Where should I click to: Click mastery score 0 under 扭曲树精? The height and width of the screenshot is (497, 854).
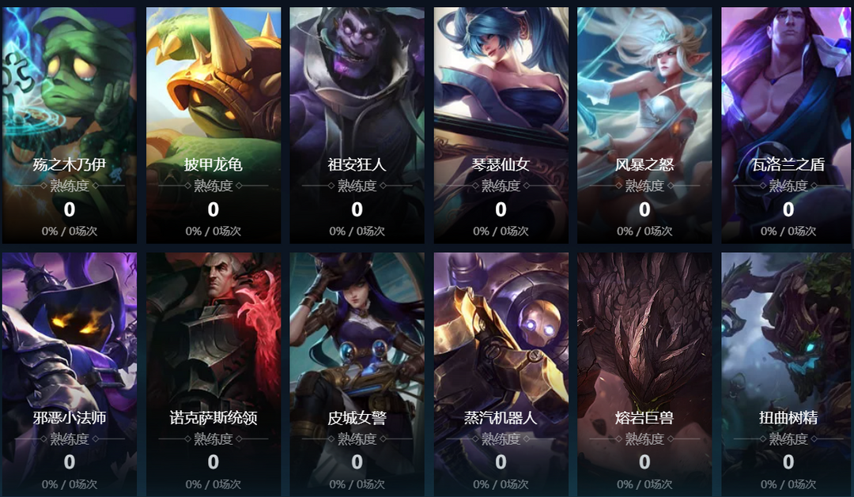(788, 461)
